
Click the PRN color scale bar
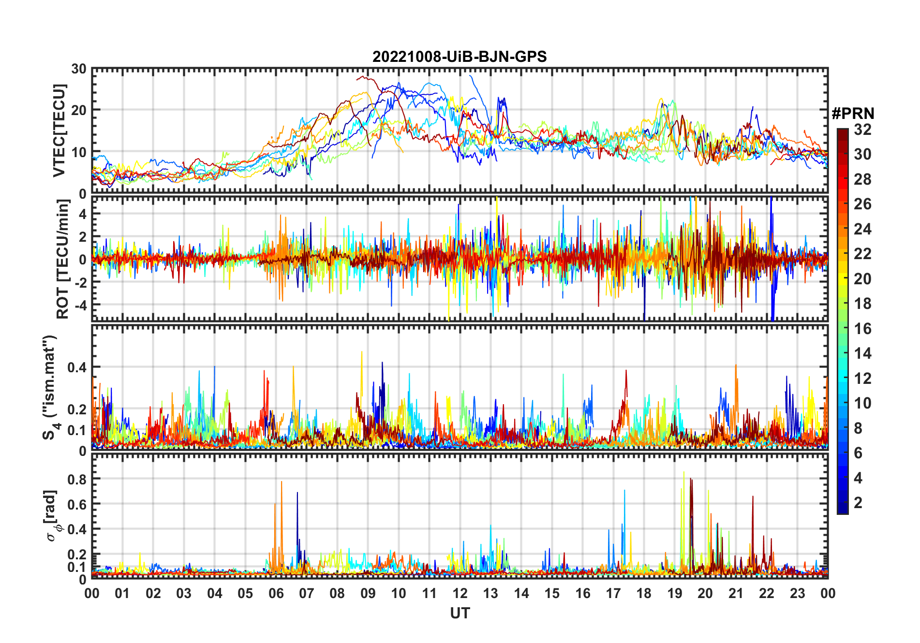tap(843, 321)
